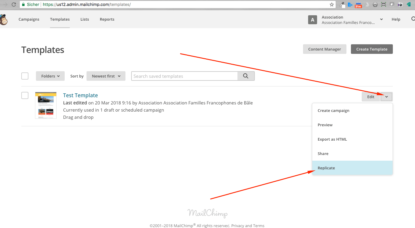Go to the Campaigns tab
Image resolution: width=415 pixels, height=228 pixels.
pyautogui.click(x=29, y=19)
